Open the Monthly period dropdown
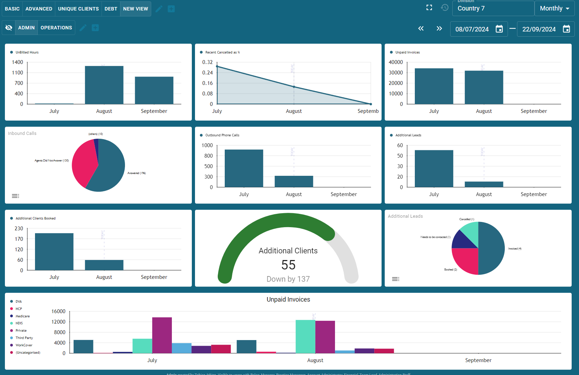Viewport: 579px width, 375px height. (x=554, y=8)
